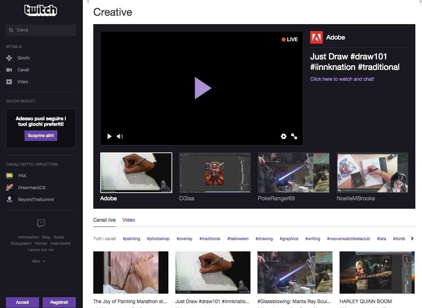Open Just Draw #draw101 stream thumbnail in grid

tap(213, 272)
